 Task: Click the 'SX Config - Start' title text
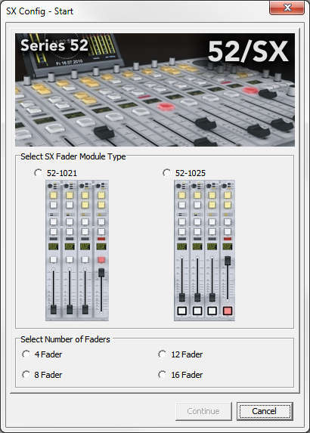(39, 11)
